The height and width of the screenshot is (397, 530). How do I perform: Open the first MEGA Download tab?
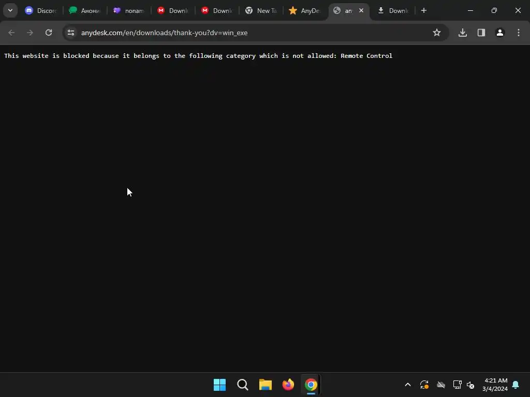(x=173, y=10)
